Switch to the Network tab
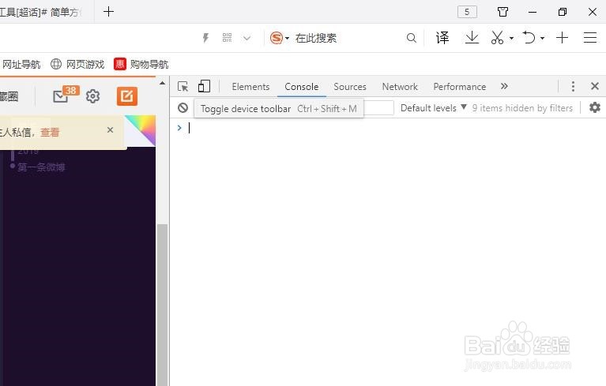Image resolution: width=606 pixels, height=386 pixels. pyautogui.click(x=400, y=87)
